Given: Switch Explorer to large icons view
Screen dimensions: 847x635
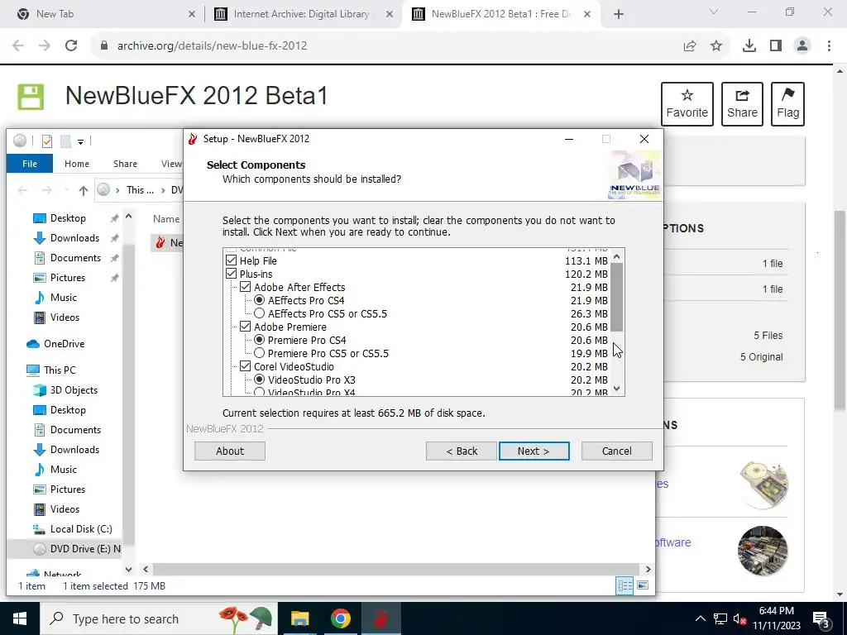Looking at the screenshot, I should tap(643, 585).
